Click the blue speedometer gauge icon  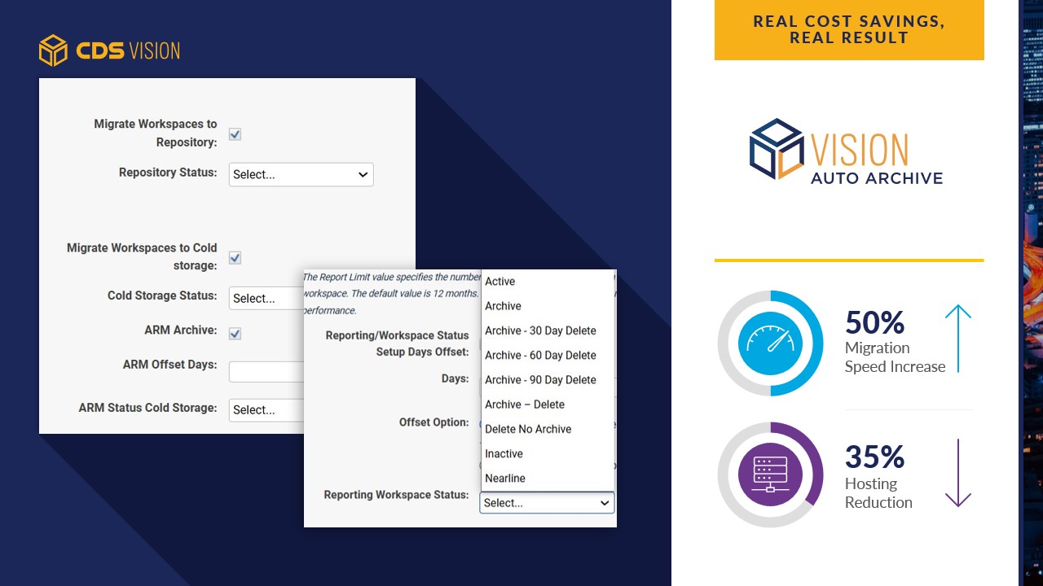770,343
